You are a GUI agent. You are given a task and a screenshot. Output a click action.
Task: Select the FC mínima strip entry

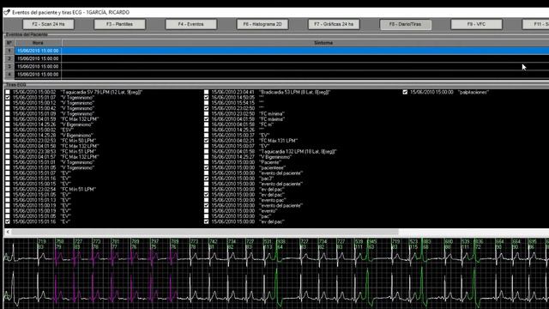pyautogui.click(x=248, y=114)
